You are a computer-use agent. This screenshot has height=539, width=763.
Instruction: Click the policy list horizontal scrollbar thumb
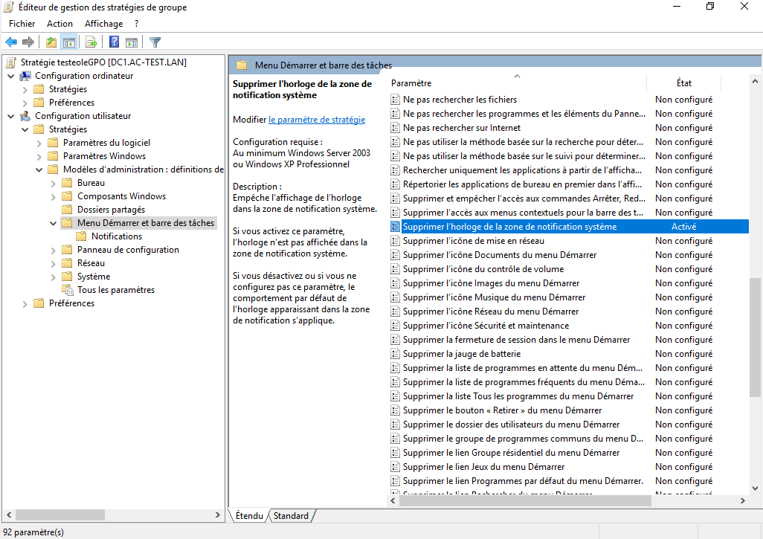[x=526, y=500]
